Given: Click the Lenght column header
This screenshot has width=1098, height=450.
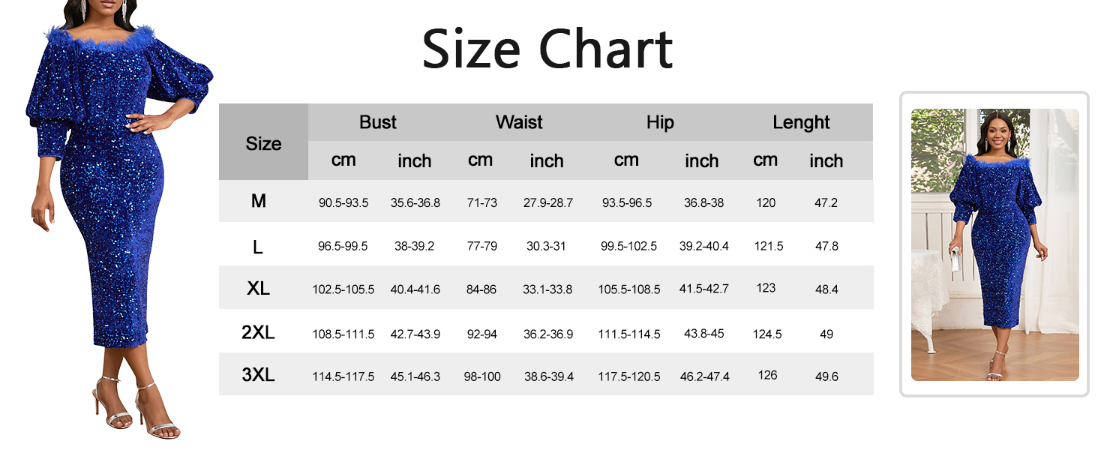Looking at the screenshot, I should [801, 122].
